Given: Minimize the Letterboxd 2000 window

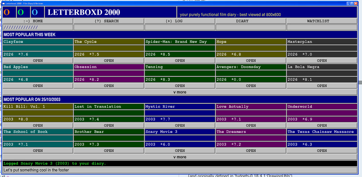Looking at the screenshot, I should (x=348, y=4).
